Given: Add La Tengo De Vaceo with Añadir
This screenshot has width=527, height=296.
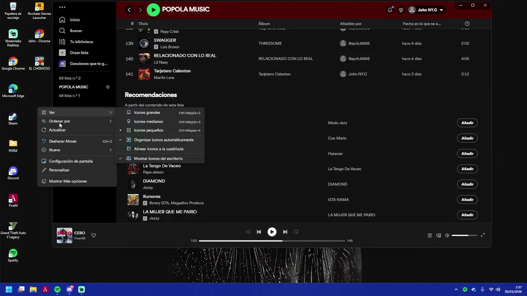Looking at the screenshot, I should coord(467,169).
